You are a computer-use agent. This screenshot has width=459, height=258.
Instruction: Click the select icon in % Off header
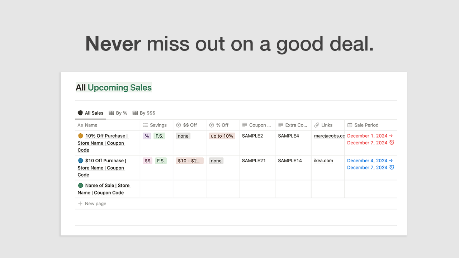coord(211,125)
